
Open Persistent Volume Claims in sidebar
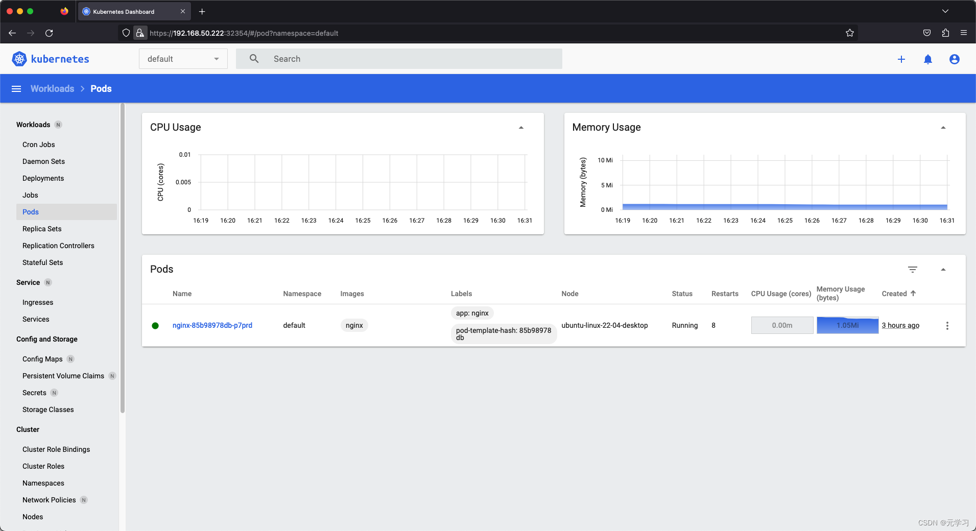pyautogui.click(x=63, y=376)
